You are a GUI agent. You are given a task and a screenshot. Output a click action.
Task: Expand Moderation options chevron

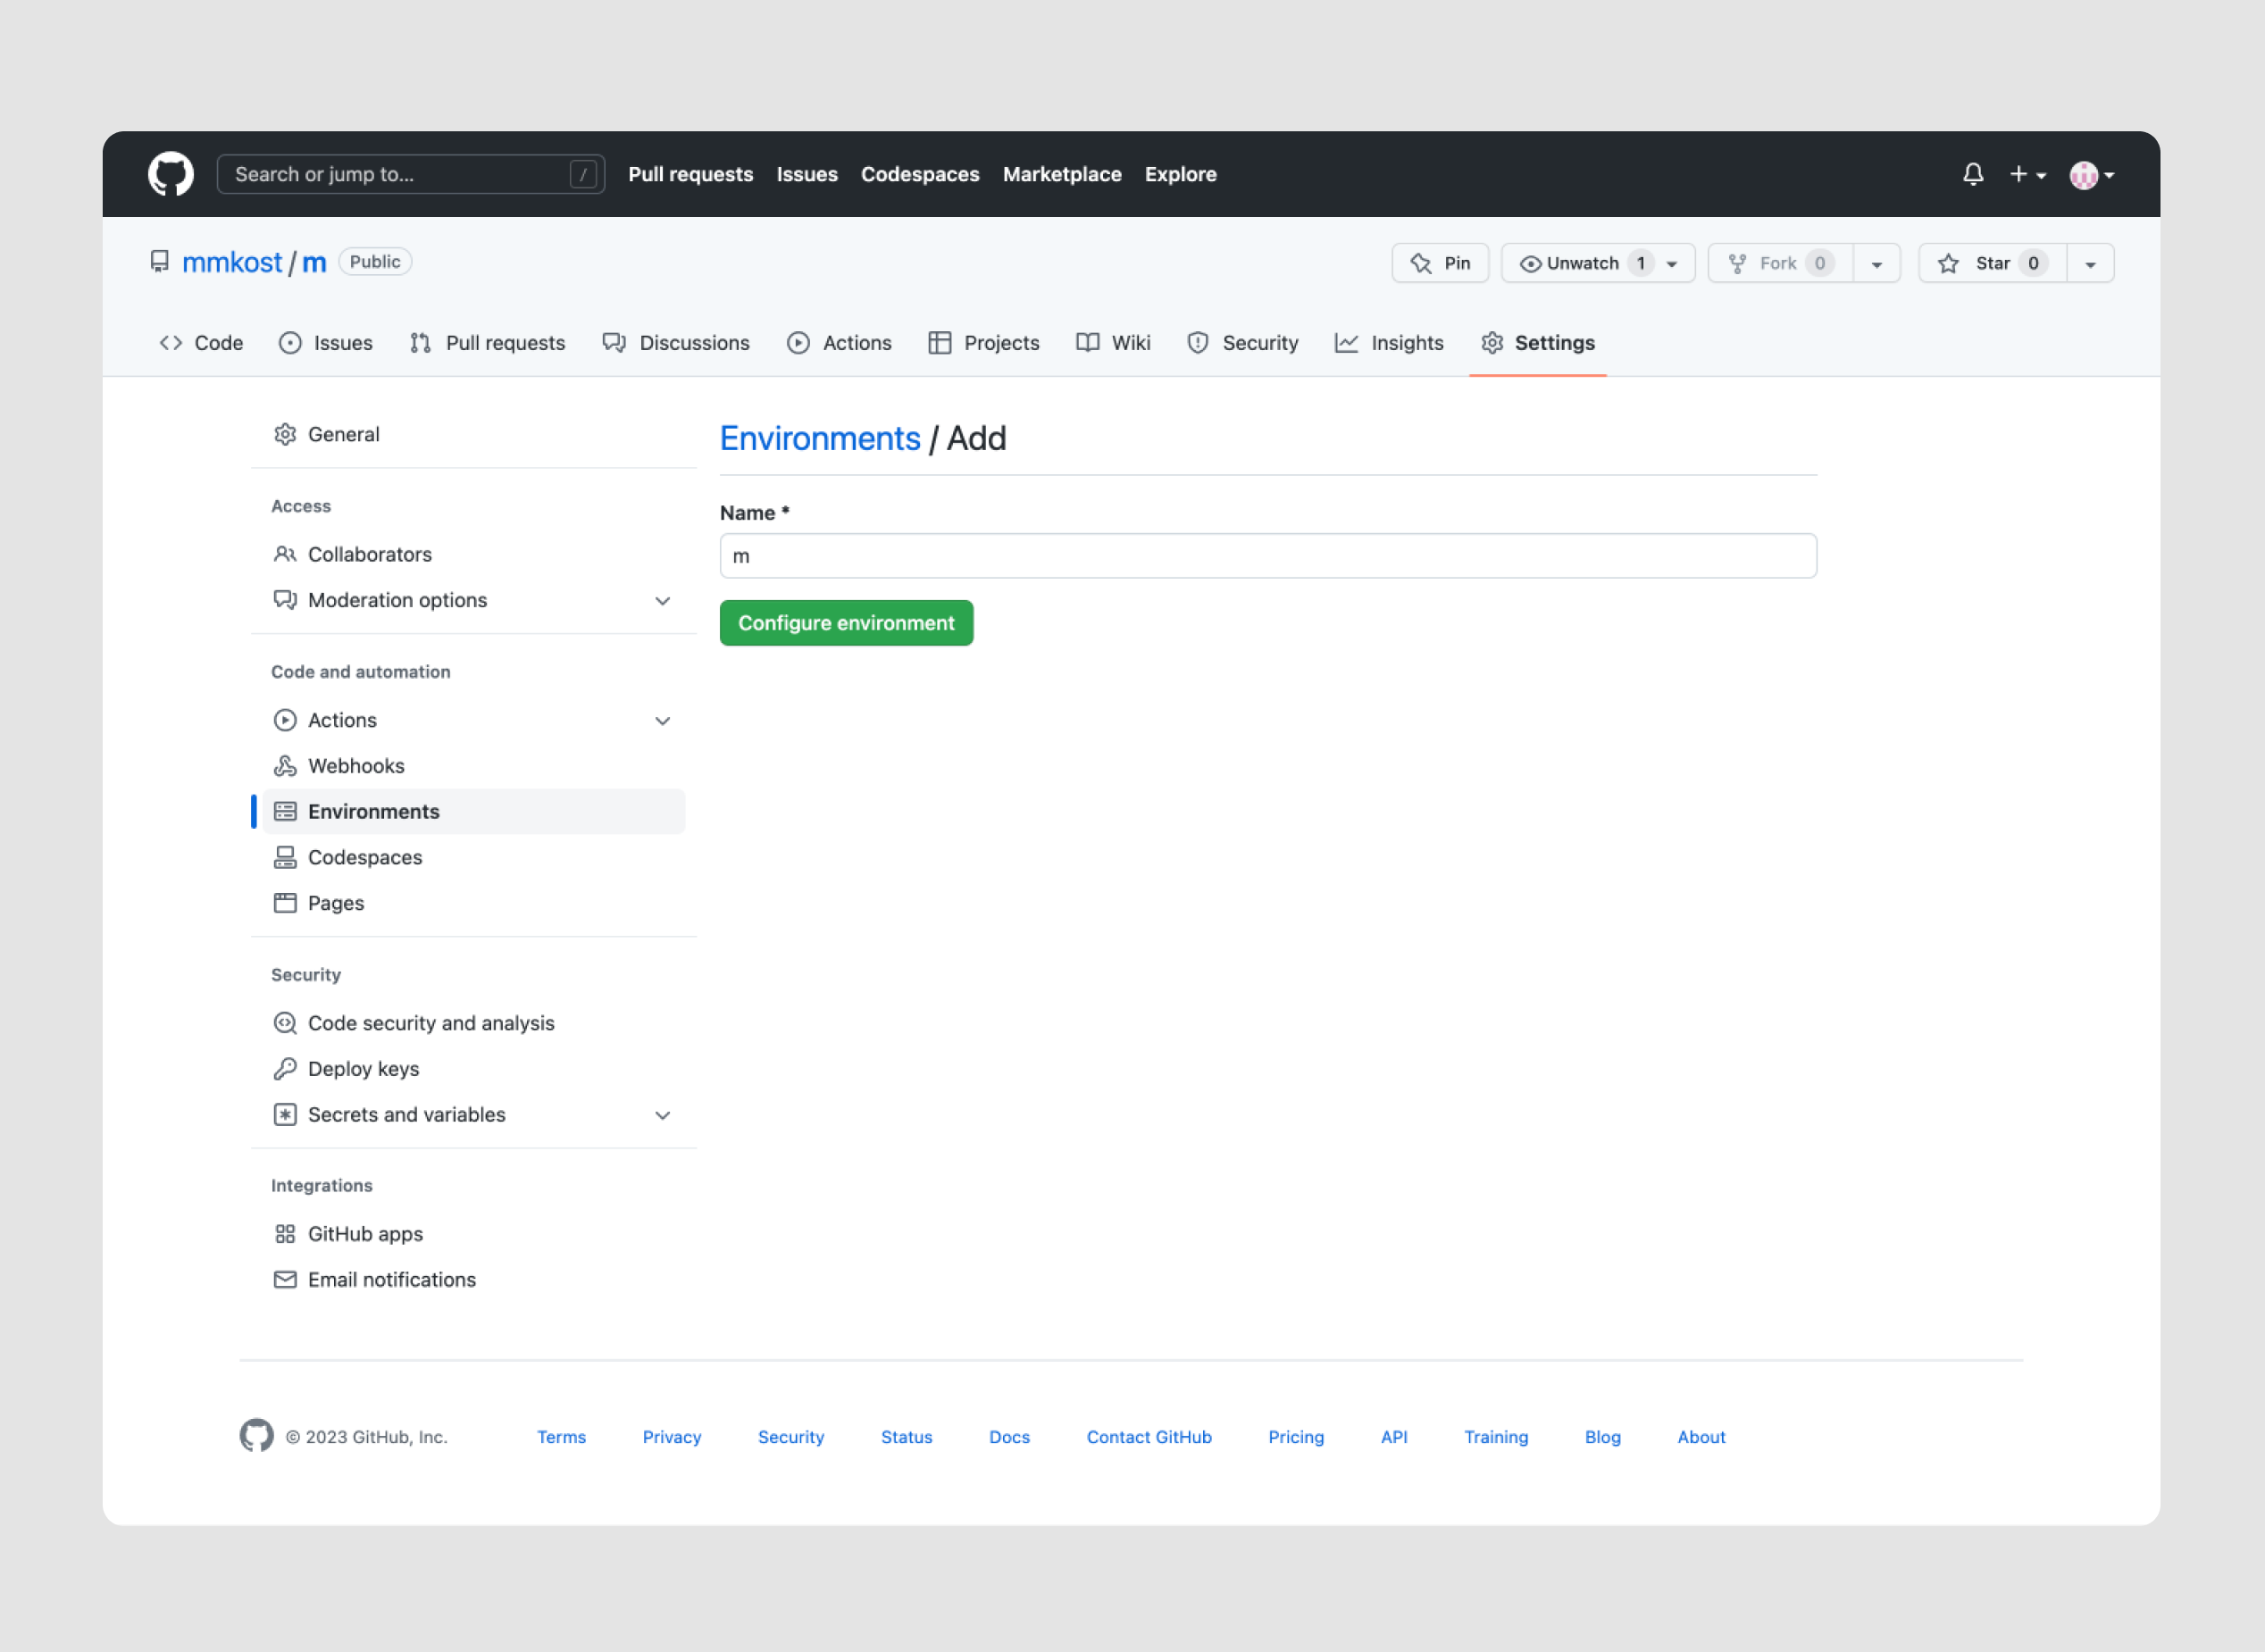pyautogui.click(x=662, y=600)
